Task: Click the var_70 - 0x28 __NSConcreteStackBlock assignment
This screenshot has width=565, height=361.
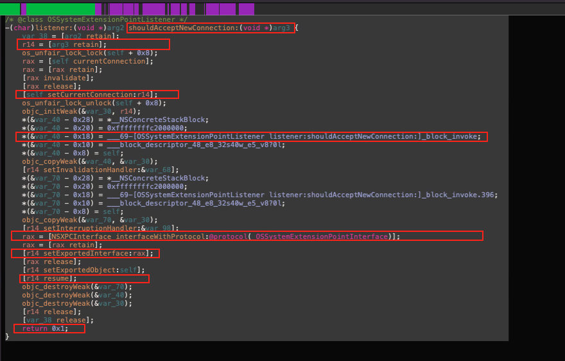Action: point(116,178)
